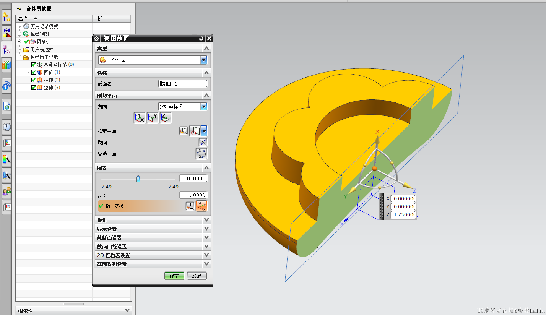This screenshot has height=315, width=546.
Task: Click the offset value 0.0000 field
Action: click(193, 179)
